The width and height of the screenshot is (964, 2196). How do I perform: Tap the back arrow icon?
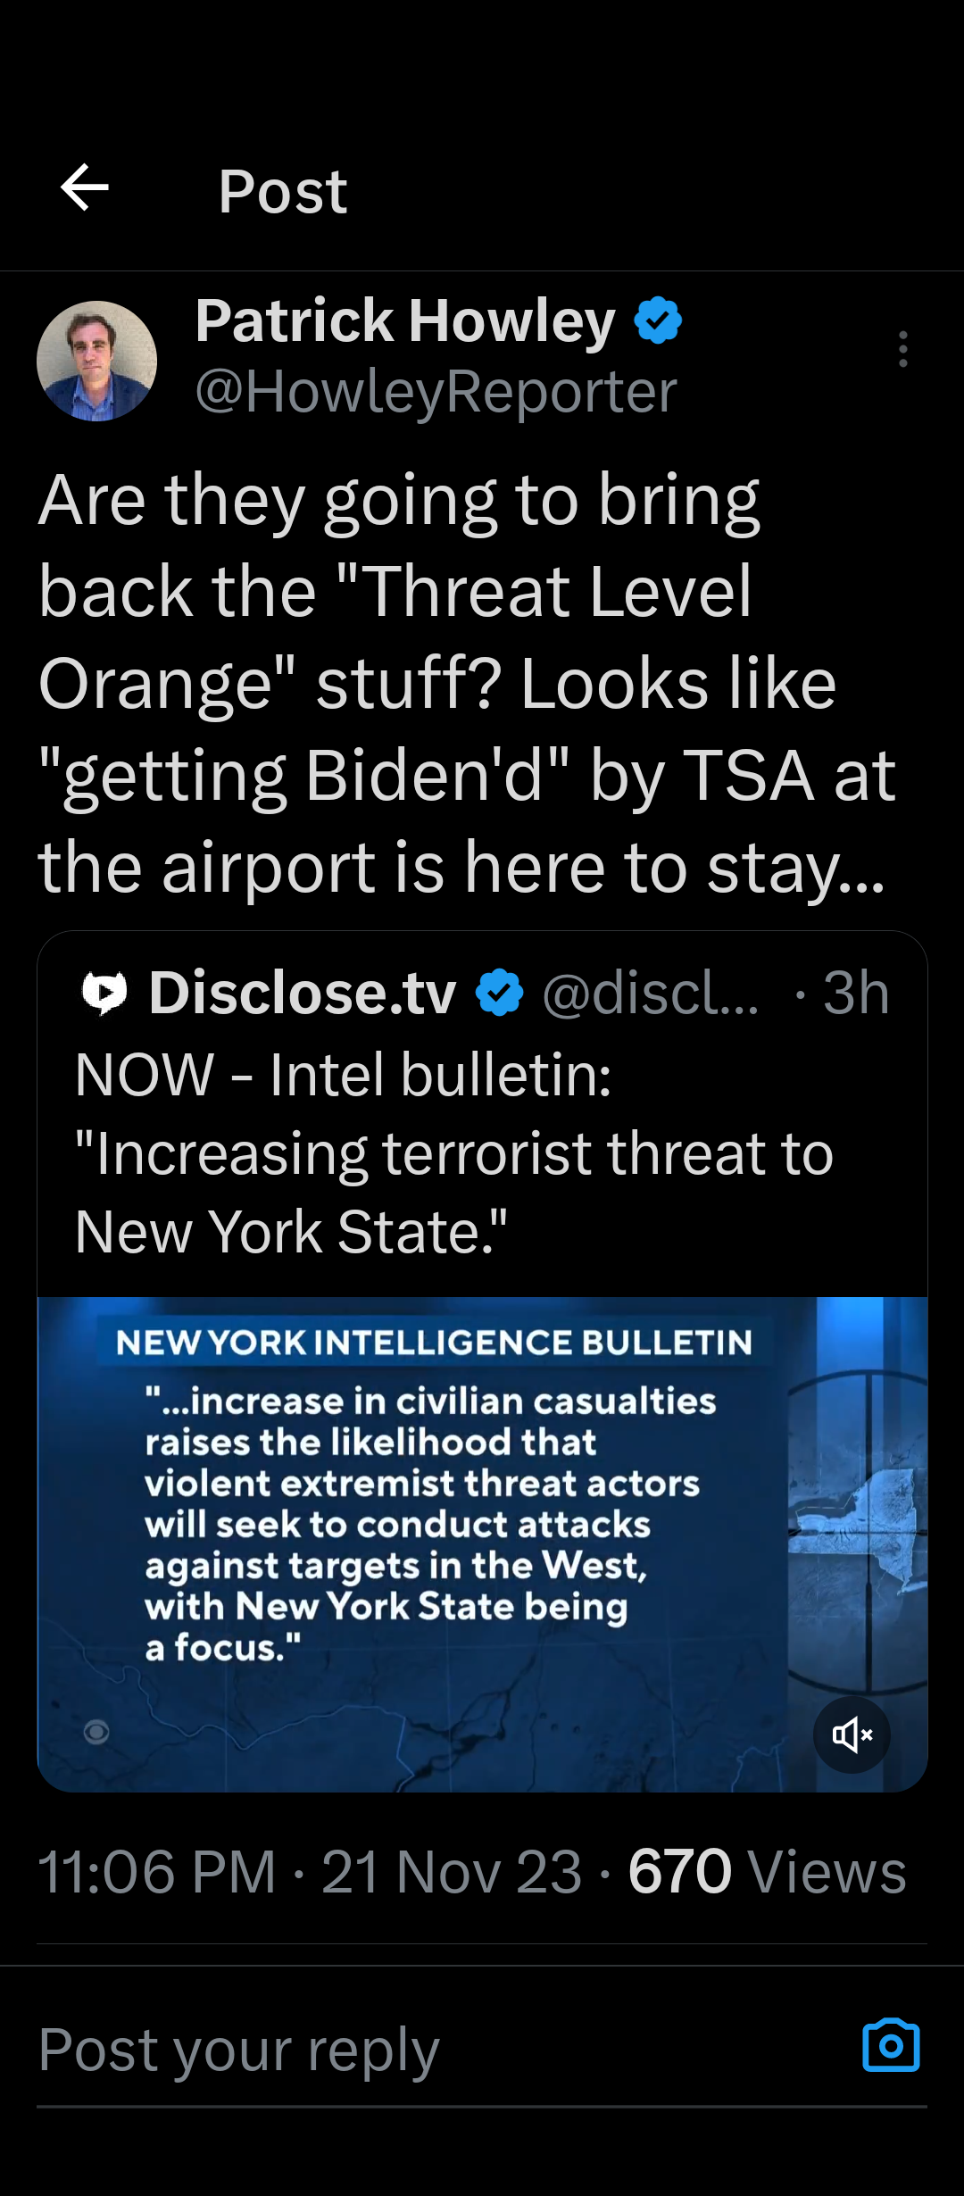[x=85, y=188]
